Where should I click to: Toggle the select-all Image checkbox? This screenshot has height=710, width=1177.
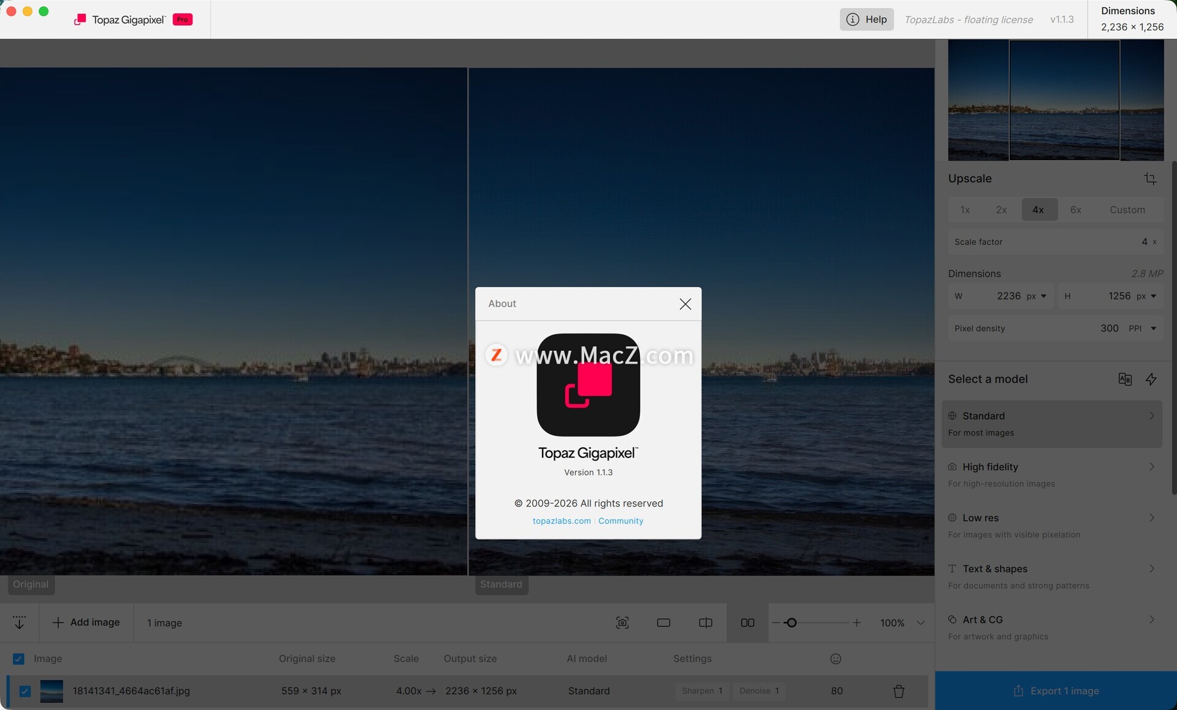[x=18, y=658]
